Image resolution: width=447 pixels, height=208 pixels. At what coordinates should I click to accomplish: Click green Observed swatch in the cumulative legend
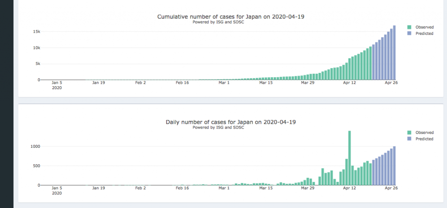409,27
